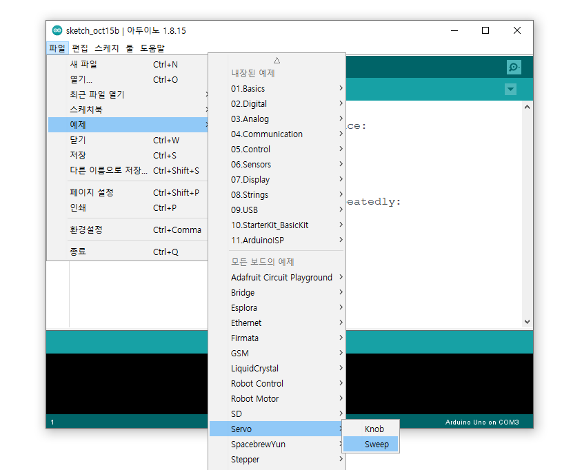Choose 저장 from the file menu
Screen dimensions: 562x470
click(128, 155)
